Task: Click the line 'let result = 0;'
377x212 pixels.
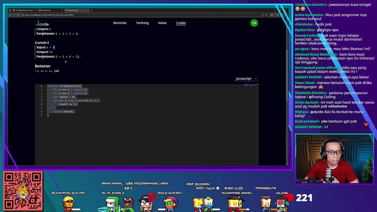Action: pyautogui.click(x=64, y=97)
